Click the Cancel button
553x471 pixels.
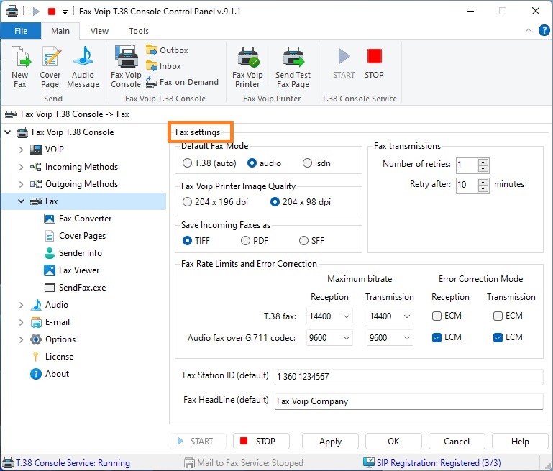pyautogui.click(x=457, y=442)
